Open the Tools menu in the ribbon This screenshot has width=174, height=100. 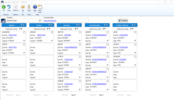click(x=29, y=9)
